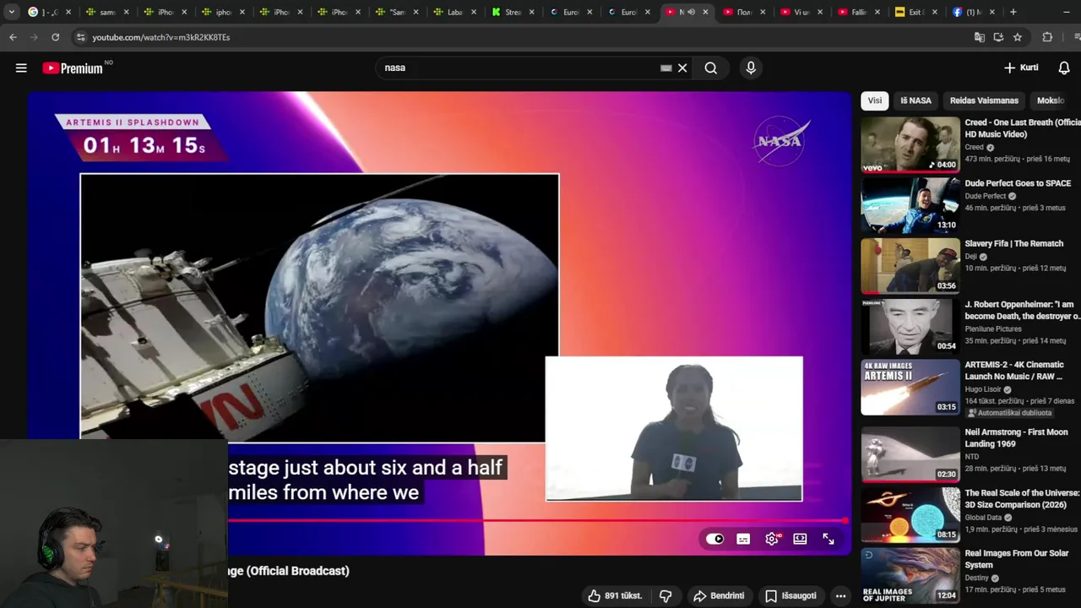Image resolution: width=1081 pixels, height=608 pixels.
Task: Bookmark this tab with star icon
Action: click(x=1018, y=37)
